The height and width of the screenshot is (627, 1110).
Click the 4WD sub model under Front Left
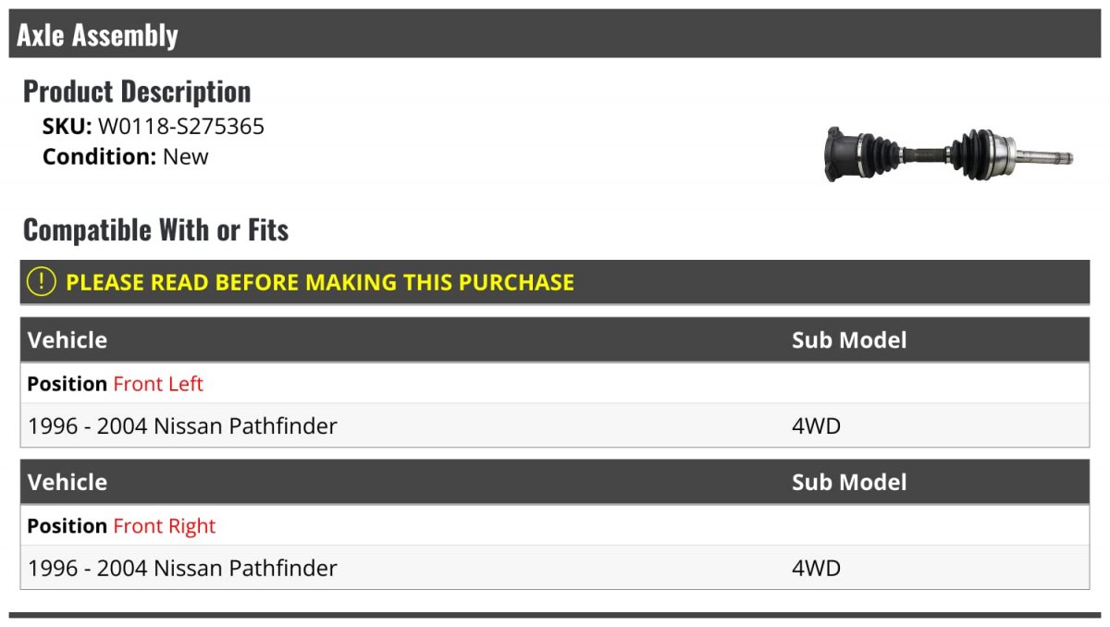coord(816,426)
